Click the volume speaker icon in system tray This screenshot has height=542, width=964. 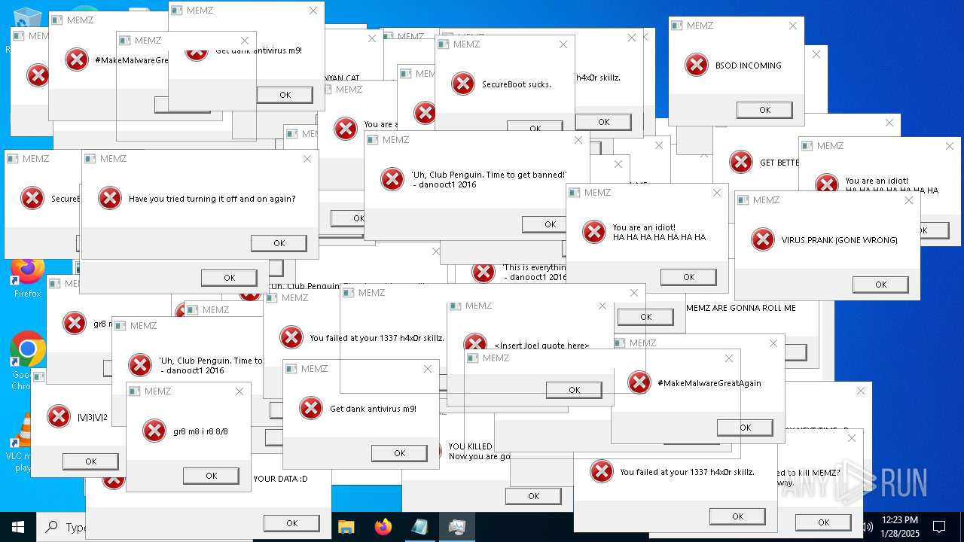pyautogui.click(x=868, y=527)
